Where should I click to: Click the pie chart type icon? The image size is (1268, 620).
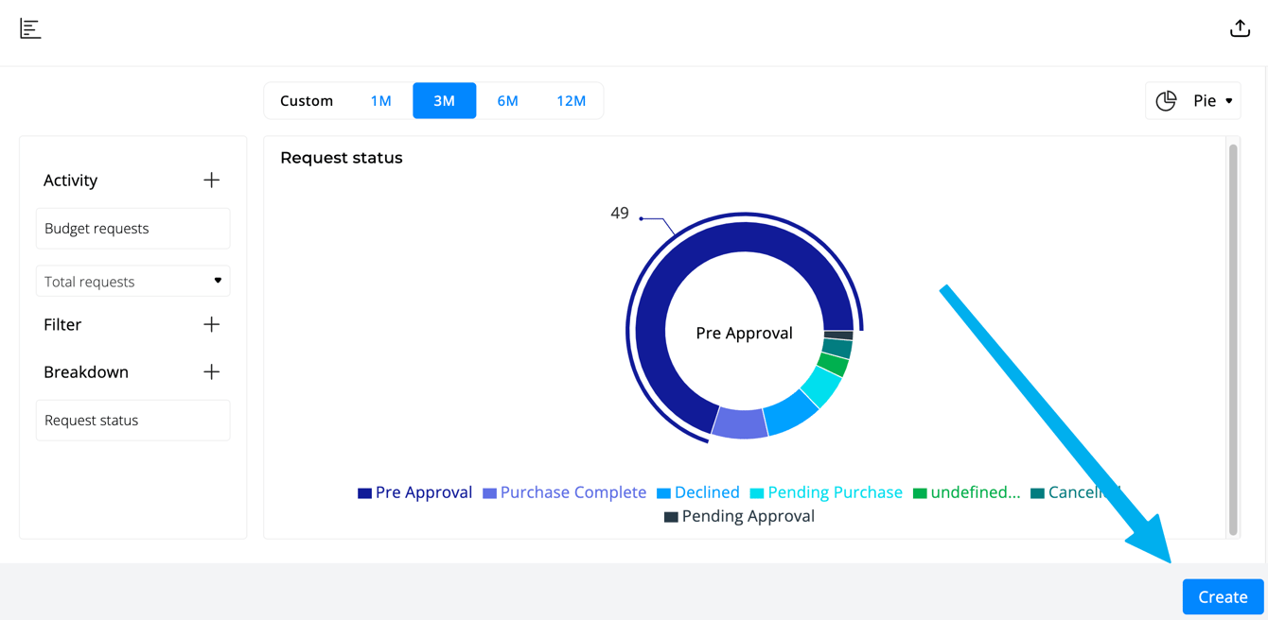click(x=1166, y=100)
